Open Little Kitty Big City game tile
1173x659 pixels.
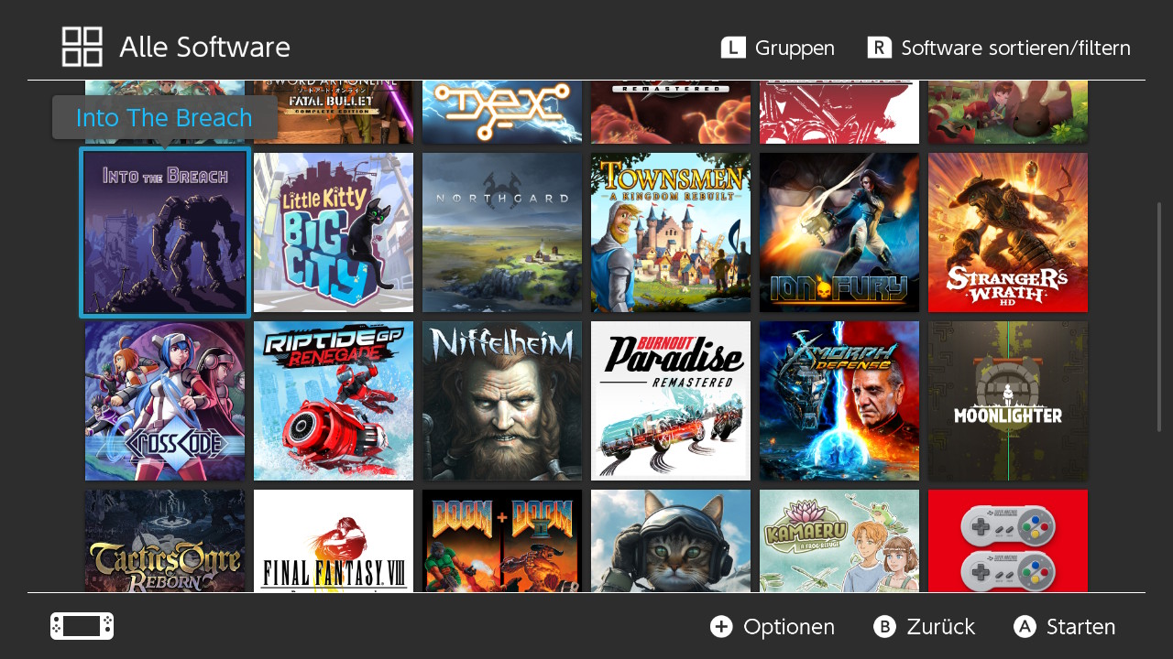[334, 232]
